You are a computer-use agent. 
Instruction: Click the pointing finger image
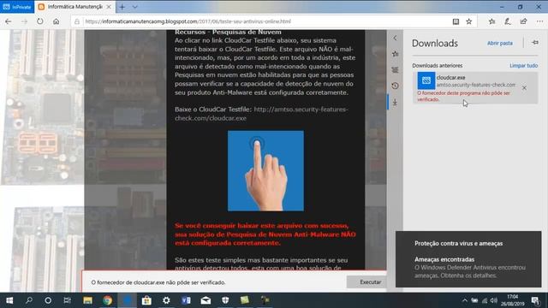coord(265,171)
